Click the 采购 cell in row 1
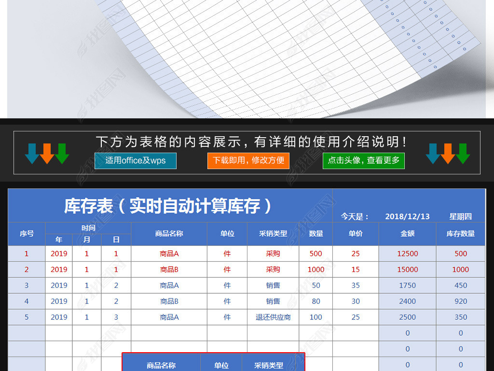The image size is (494, 371). [273, 254]
